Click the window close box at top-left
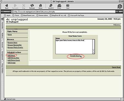Viewport: 124px width, 101px height. [1, 1]
